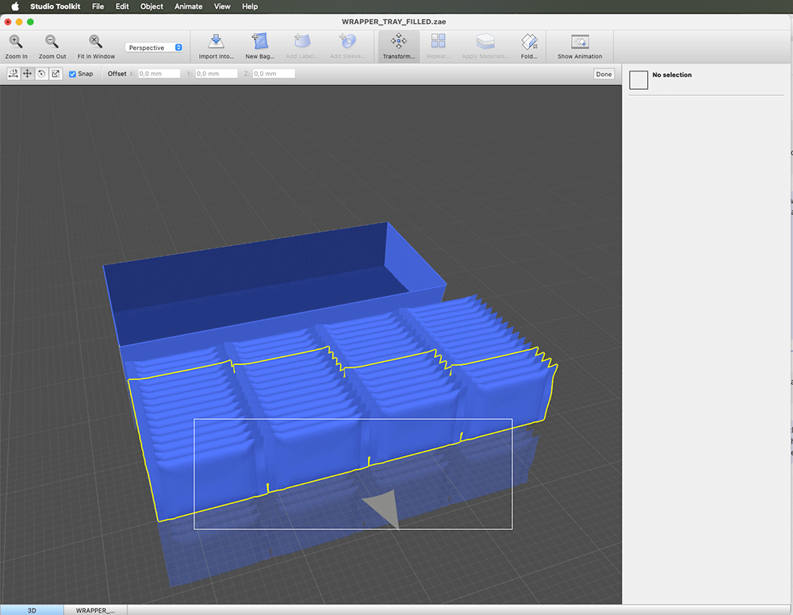Select the move transform mode icon
The height and width of the screenshot is (615, 793).
point(28,74)
